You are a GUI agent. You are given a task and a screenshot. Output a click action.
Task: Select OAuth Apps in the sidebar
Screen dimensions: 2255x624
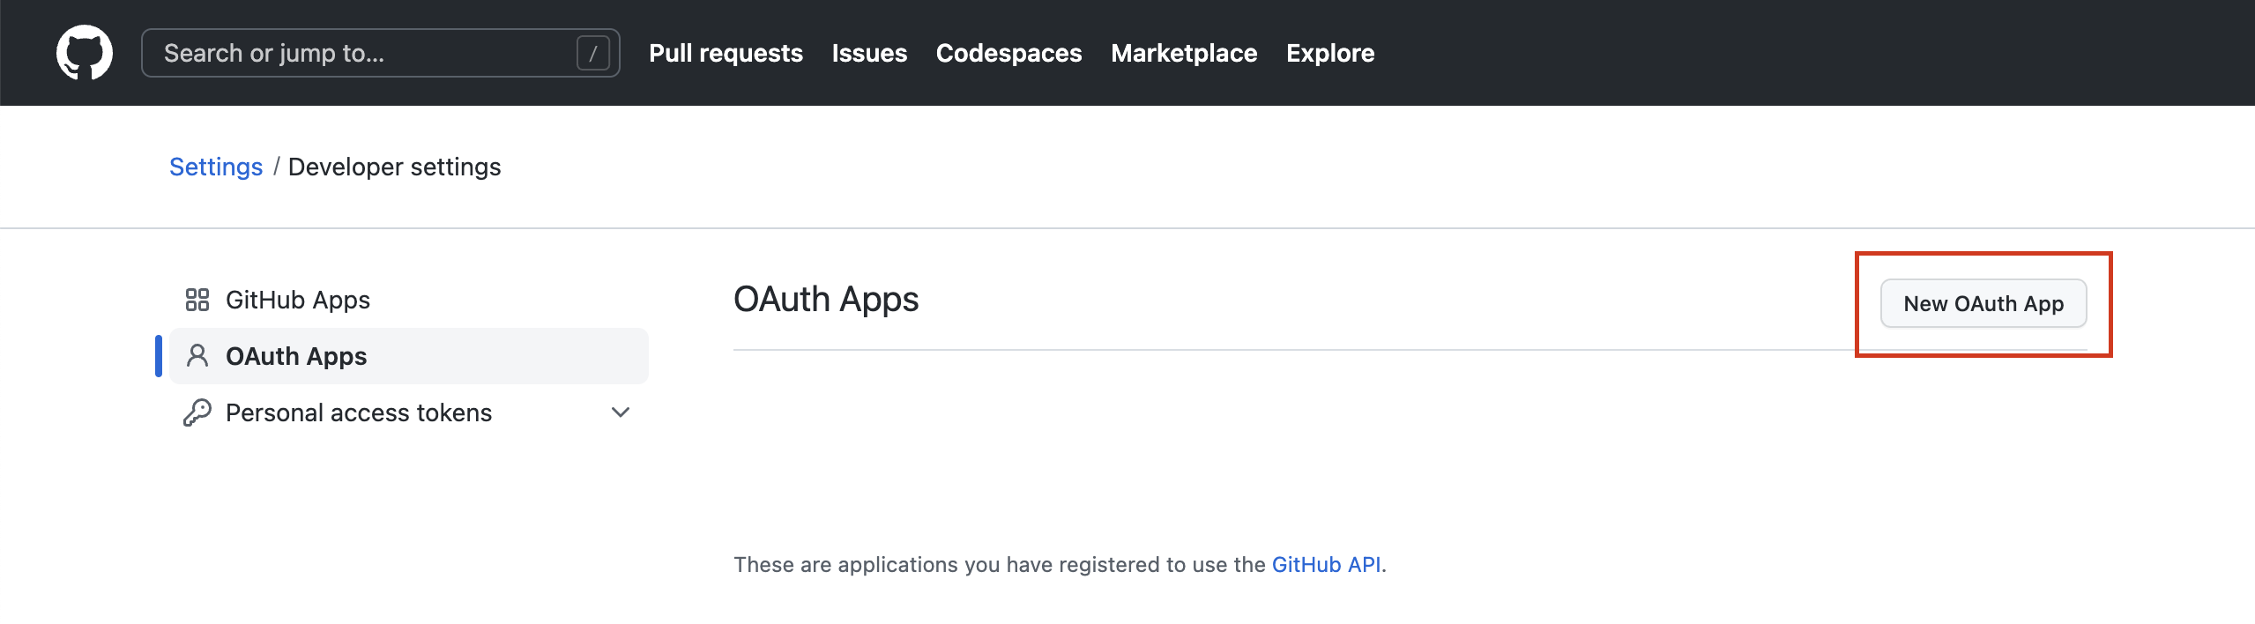tap(409, 356)
